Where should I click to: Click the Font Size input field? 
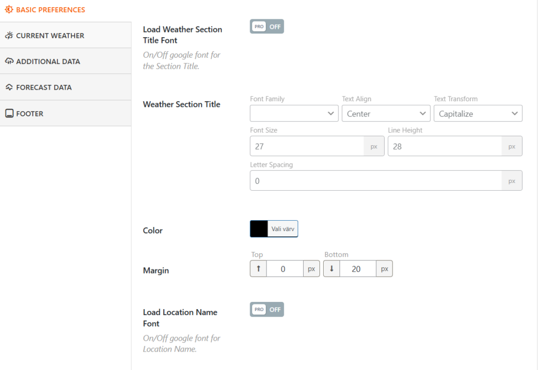pos(307,147)
